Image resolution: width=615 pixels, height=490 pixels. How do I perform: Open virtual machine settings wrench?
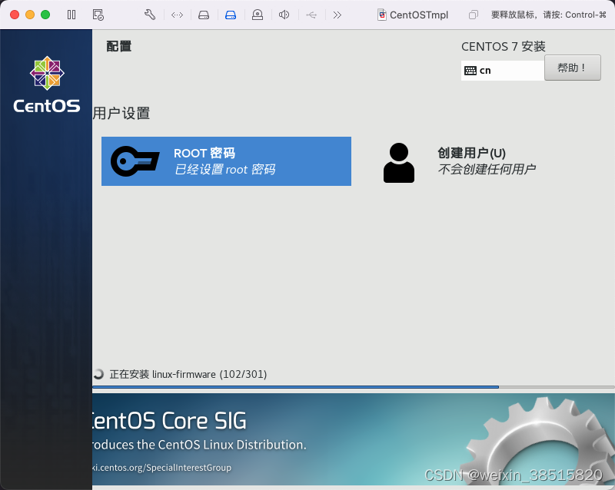(x=150, y=15)
